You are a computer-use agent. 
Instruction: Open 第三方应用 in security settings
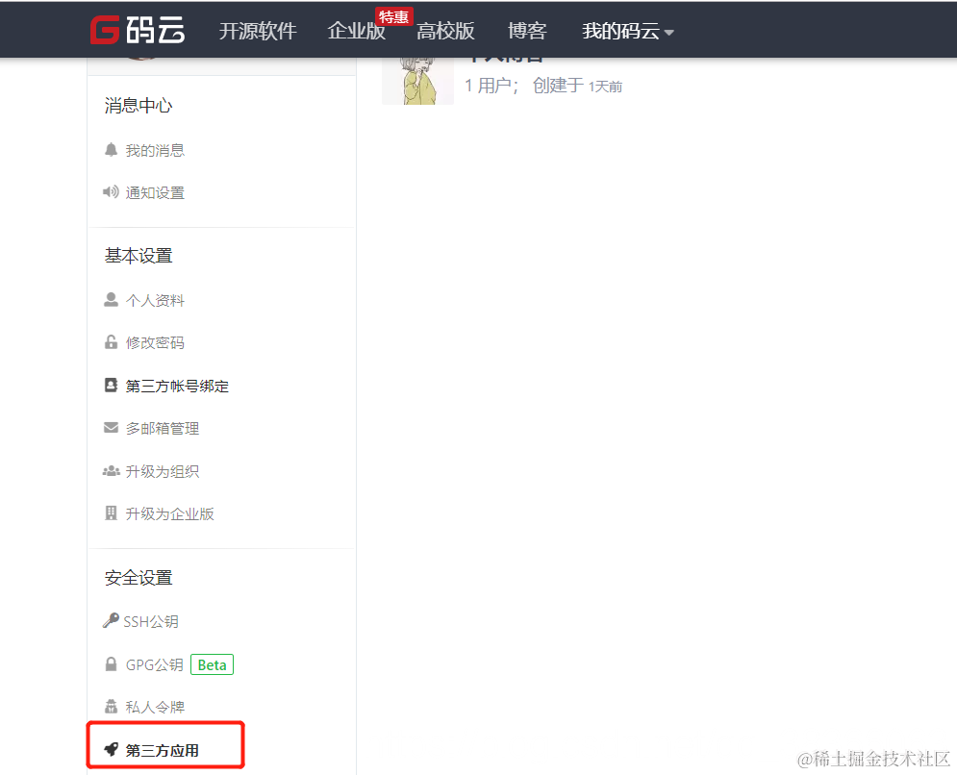(163, 751)
